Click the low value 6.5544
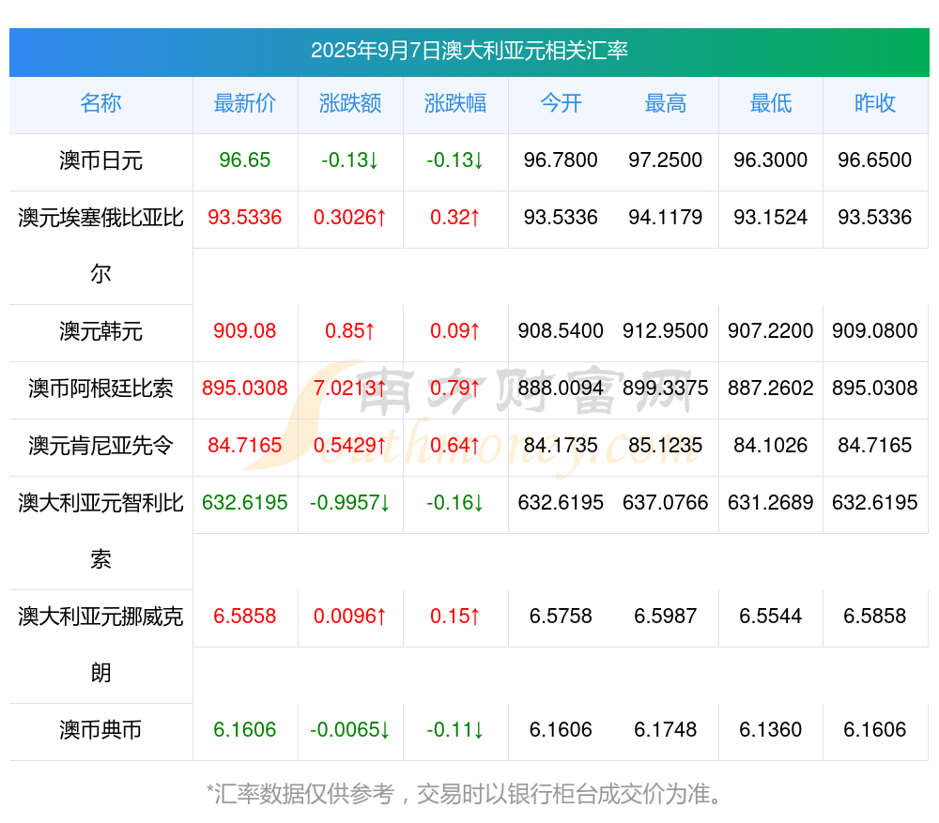 coord(771,617)
